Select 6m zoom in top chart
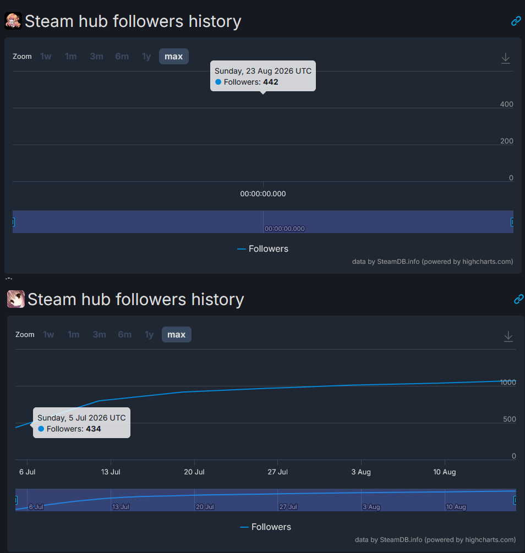The image size is (525, 553). pyautogui.click(x=122, y=57)
